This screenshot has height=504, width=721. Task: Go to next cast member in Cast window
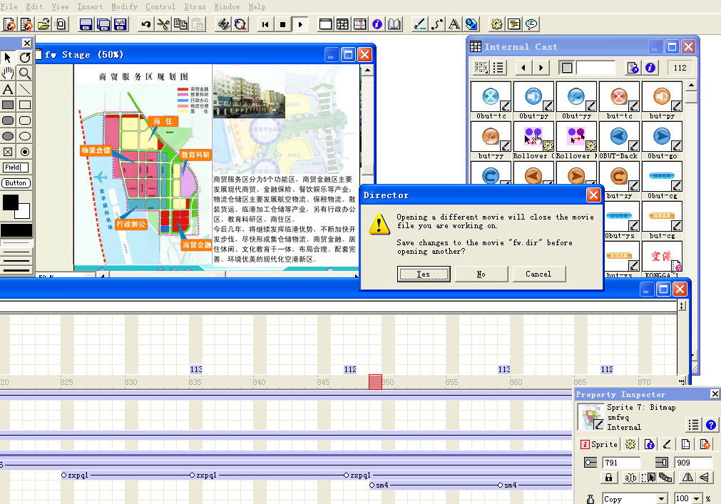(541, 68)
